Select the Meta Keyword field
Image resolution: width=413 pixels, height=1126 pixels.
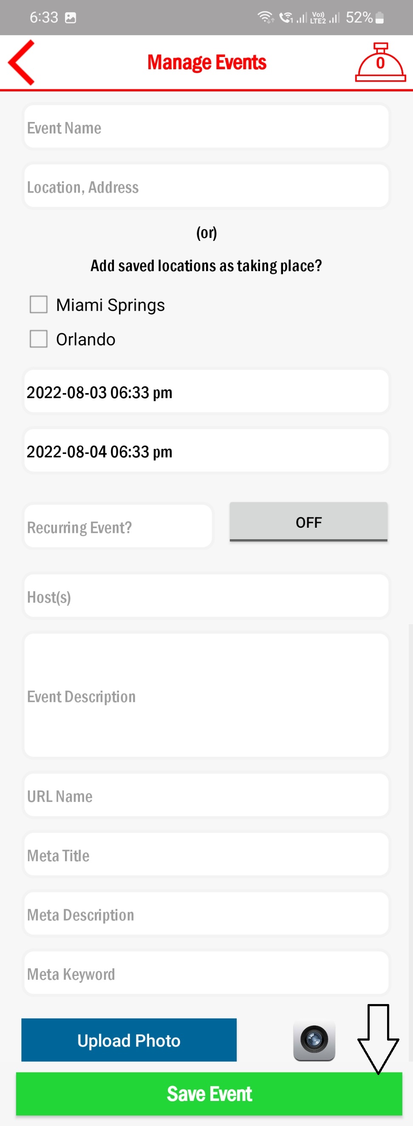206,973
